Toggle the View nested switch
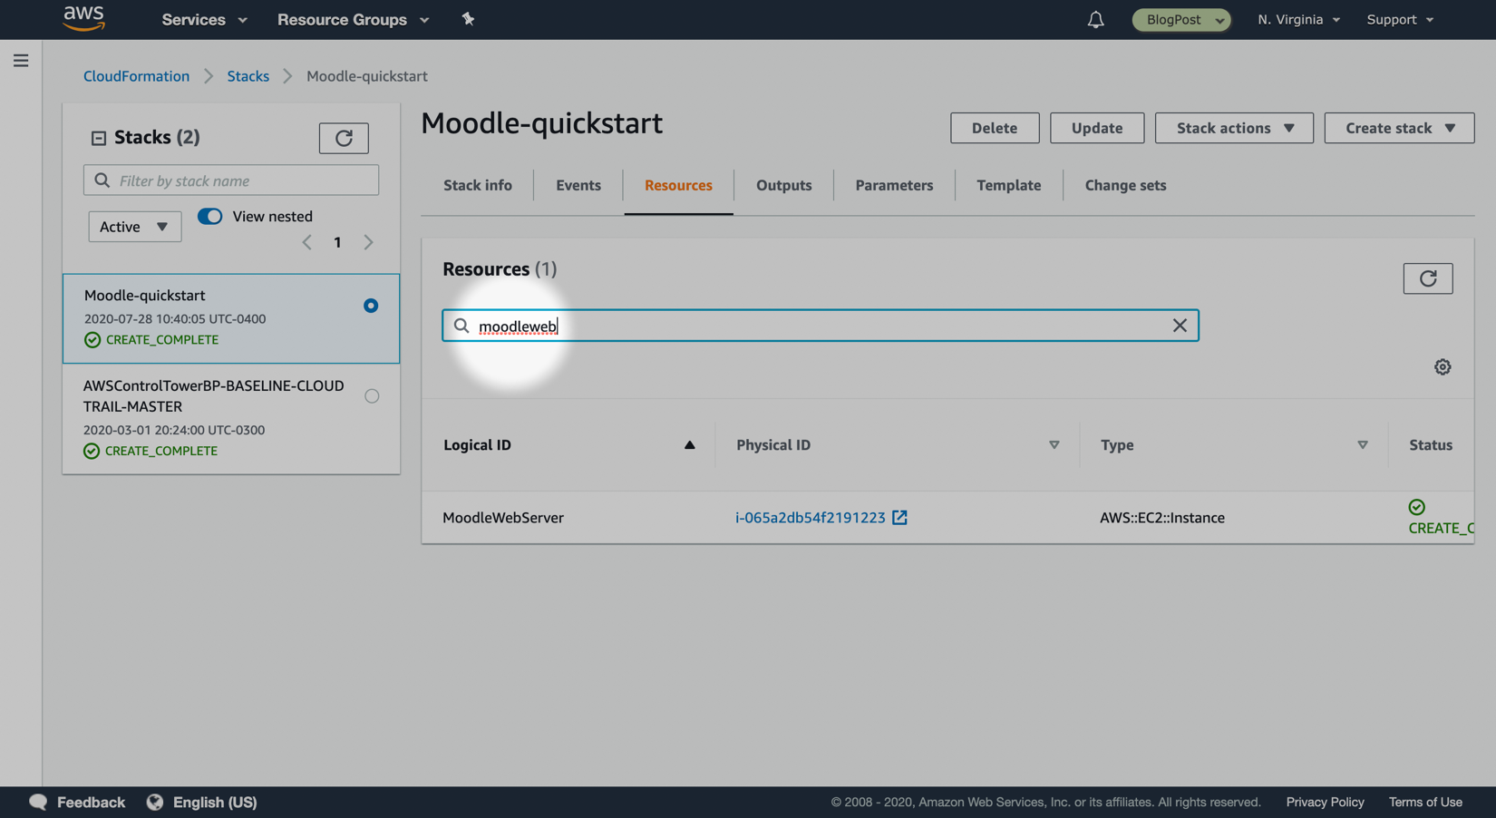1496x818 pixels. [209, 216]
